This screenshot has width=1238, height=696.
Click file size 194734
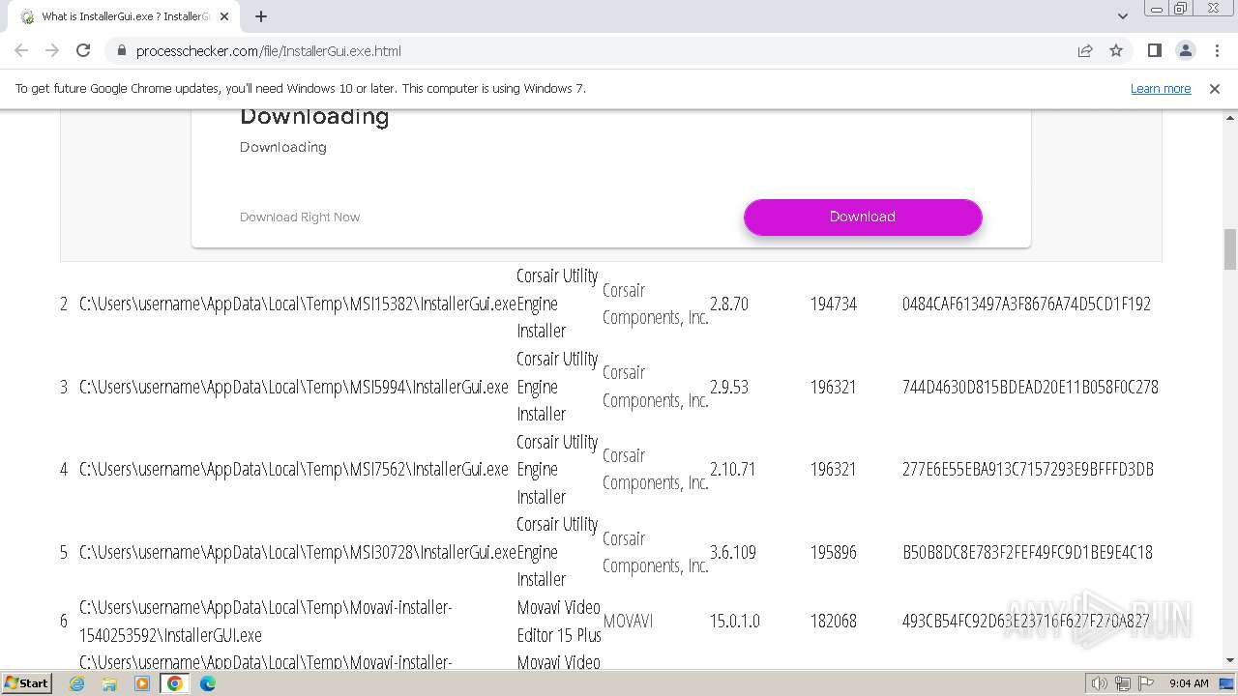834,304
